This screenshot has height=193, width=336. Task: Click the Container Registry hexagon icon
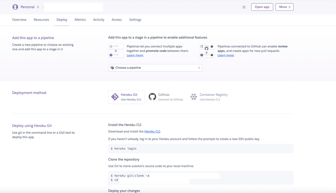pyautogui.click(x=194, y=97)
